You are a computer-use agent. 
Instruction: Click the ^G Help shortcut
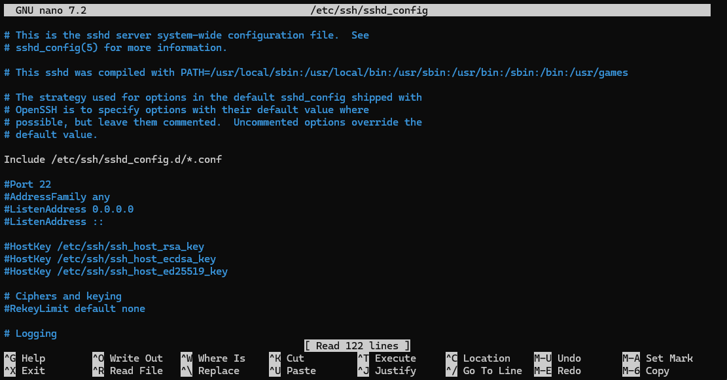click(25, 358)
